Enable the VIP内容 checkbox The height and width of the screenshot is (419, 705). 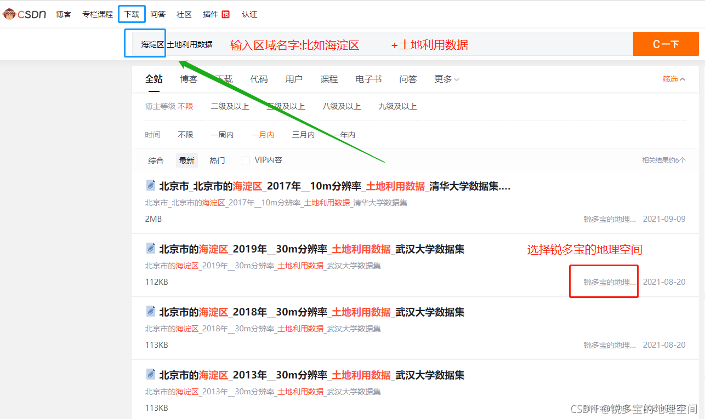point(245,160)
